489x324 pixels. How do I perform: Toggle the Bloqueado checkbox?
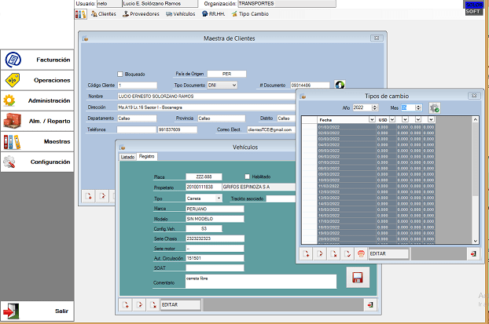tap(120, 74)
